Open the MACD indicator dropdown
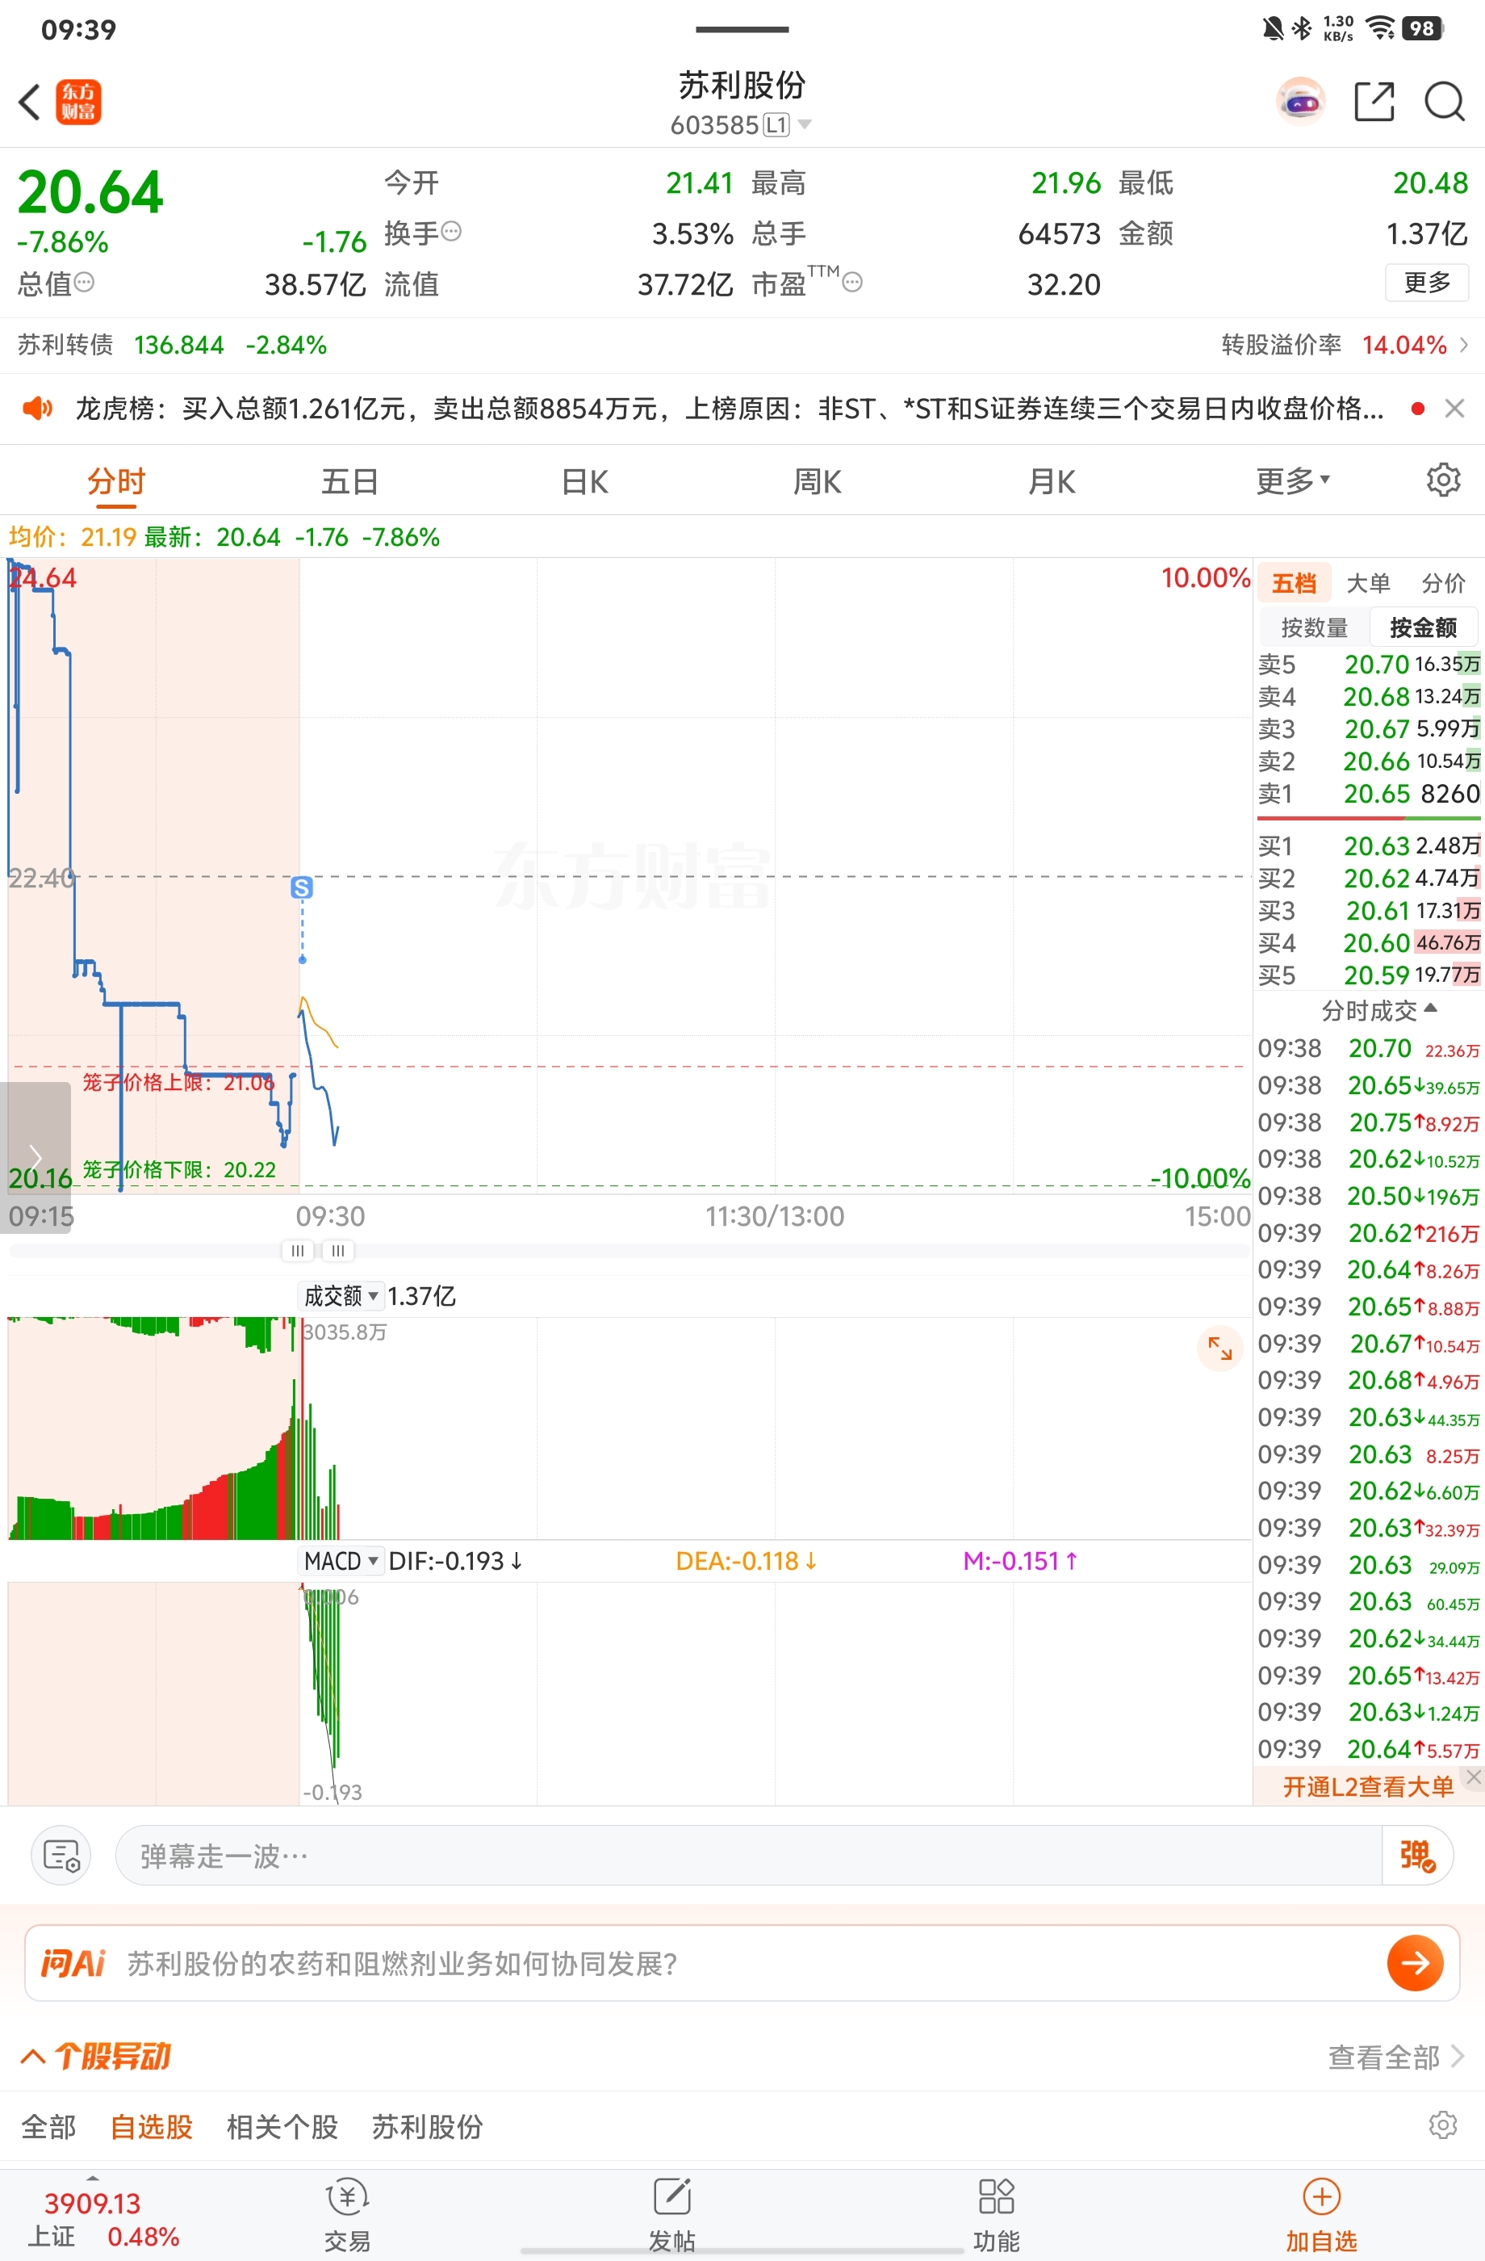The width and height of the screenshot is (1485, 2261). (x=342, y=1561)
